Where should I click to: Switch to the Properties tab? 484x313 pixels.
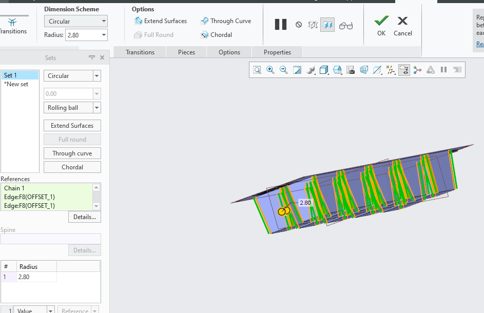click(x=277, y=52)
